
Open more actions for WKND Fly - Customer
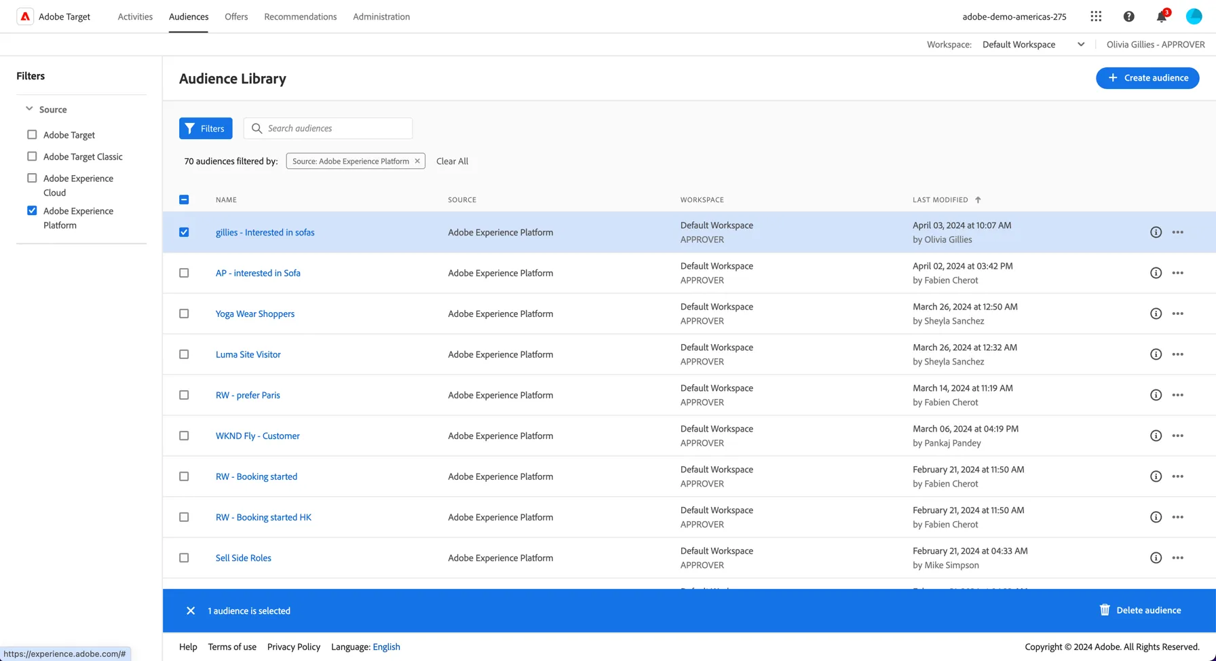[1178, 436]
